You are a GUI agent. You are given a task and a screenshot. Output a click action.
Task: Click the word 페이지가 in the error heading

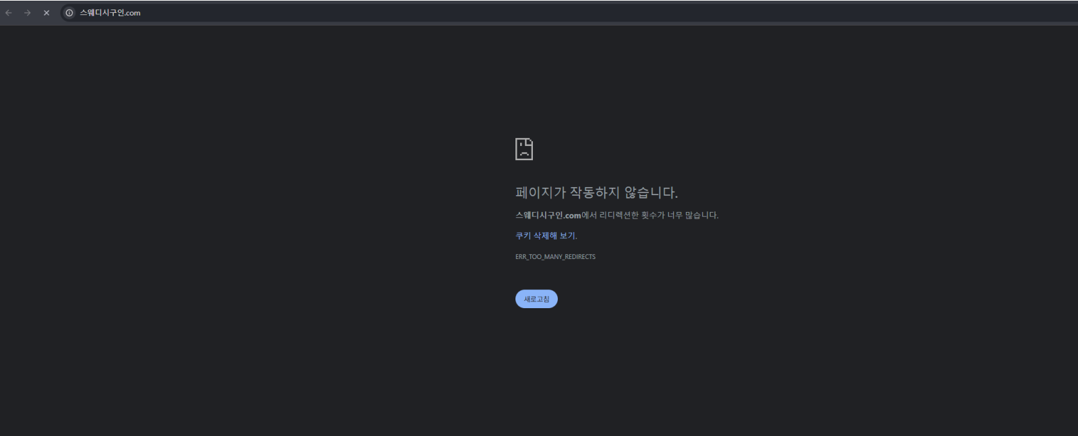click(540, 192)
